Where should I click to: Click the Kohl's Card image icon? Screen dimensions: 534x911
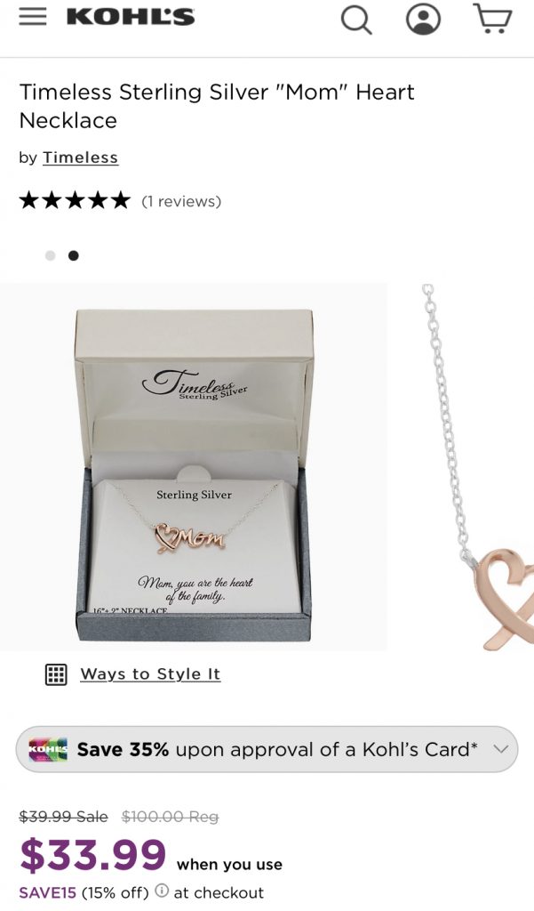coord(48,749)
